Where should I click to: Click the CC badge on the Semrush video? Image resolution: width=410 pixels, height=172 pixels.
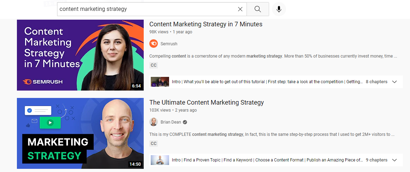[x=154, y=65]
